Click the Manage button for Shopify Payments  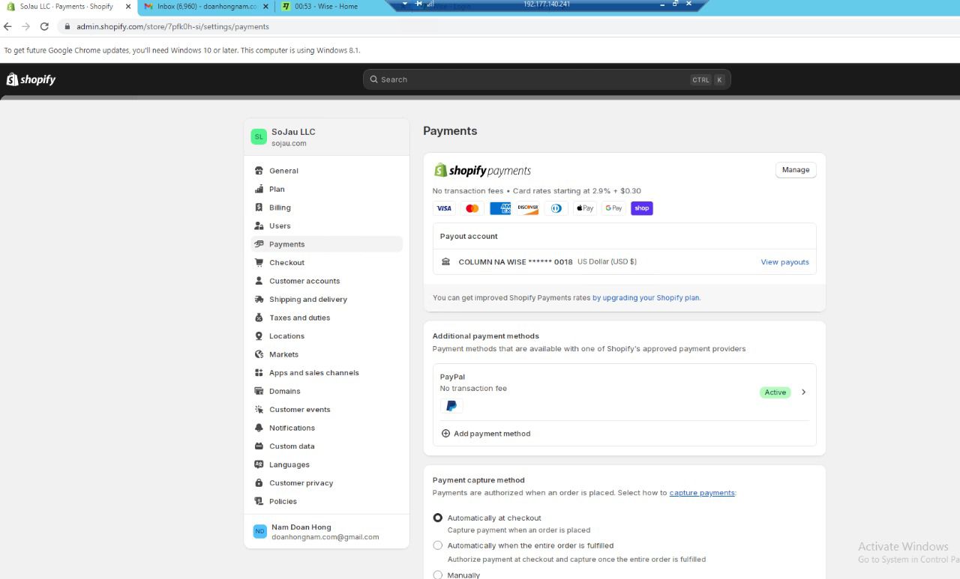(x=796, y=170)
